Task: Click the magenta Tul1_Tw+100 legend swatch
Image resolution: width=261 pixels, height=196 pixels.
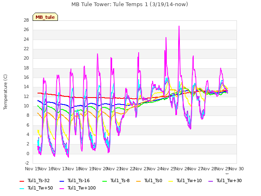Action: pos(62,189)
